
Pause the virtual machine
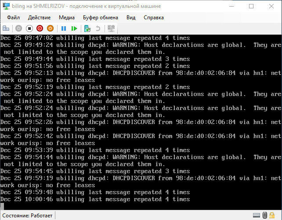point(64,28)
